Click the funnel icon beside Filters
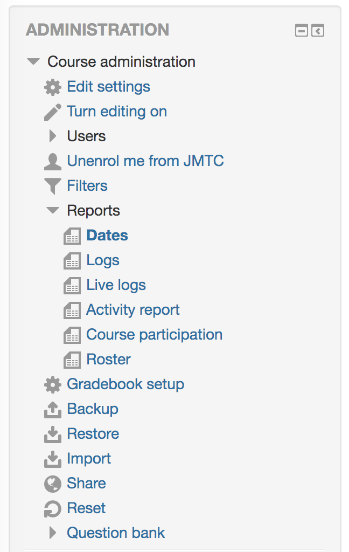This screenshot has height=552, width=349. click(x=52, y=186)
